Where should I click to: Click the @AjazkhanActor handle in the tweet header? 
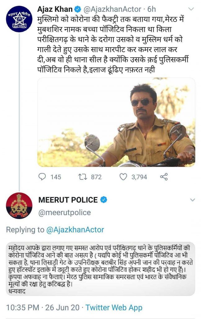click(109, 9)
